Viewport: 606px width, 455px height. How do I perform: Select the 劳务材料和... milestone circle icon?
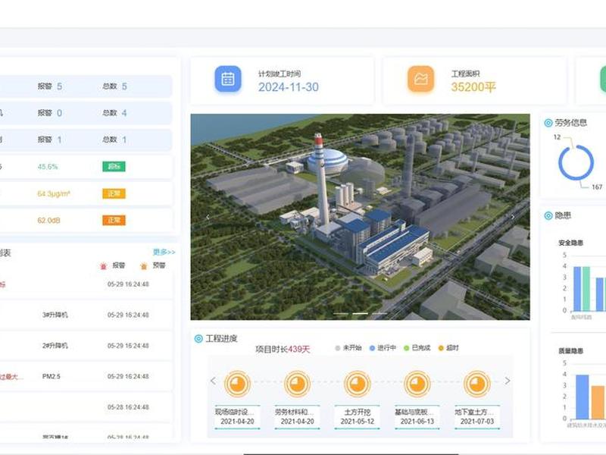(x=297, y=384)
